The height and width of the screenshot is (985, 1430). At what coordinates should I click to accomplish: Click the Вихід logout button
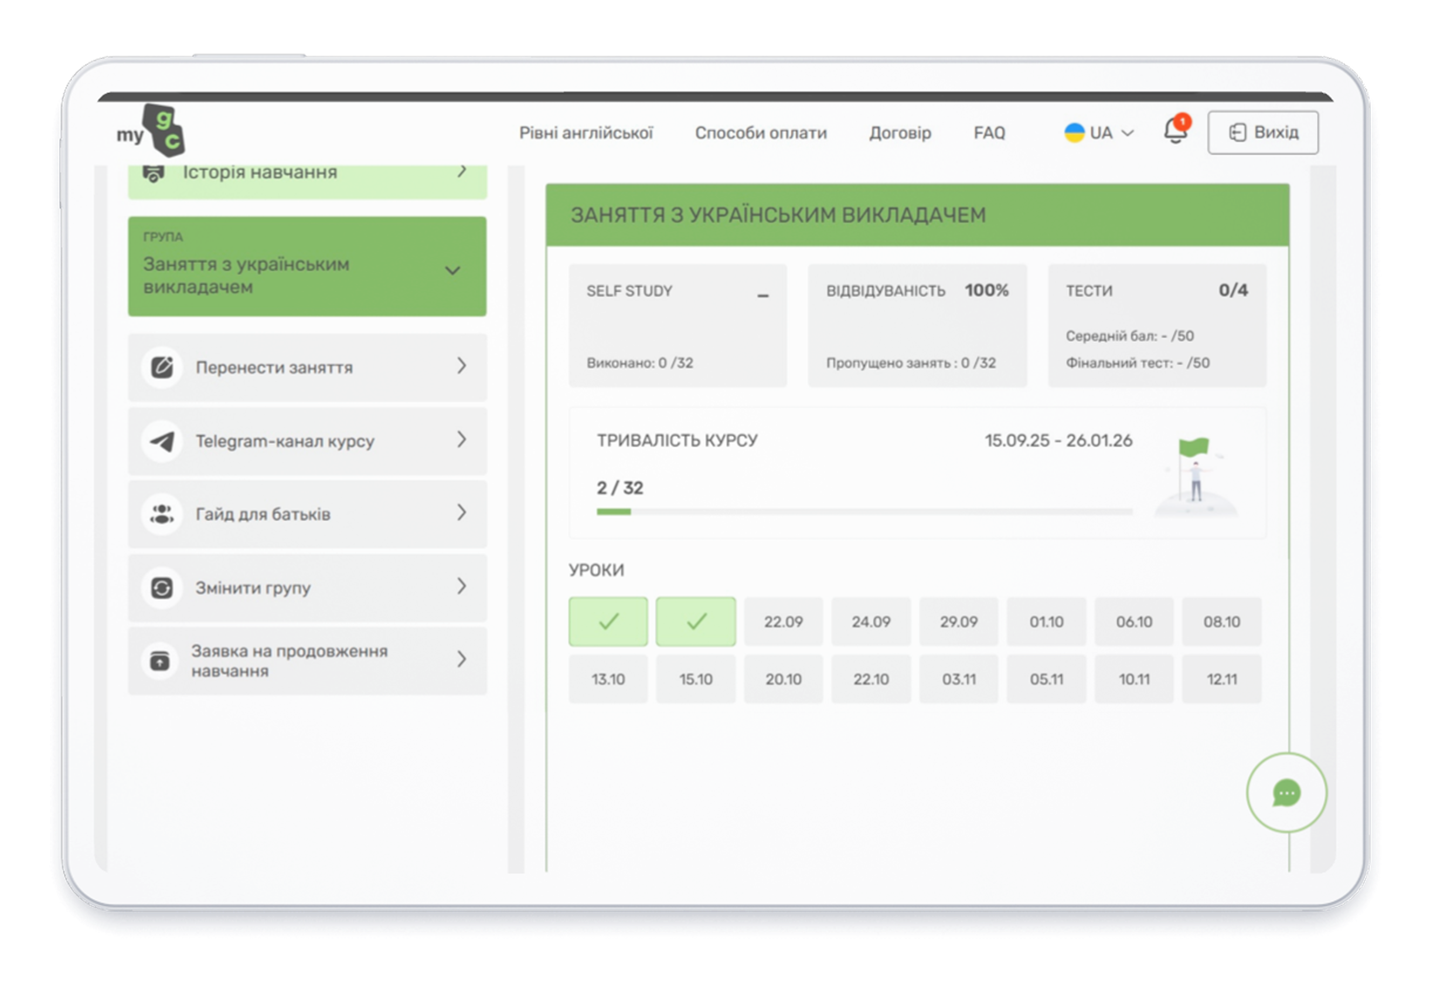(x=1263, y=132)
